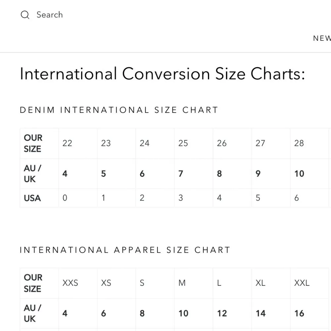Focus the Search text field
Screen dimensions: 331x331
pyautogui.click(x=50, y=15)
